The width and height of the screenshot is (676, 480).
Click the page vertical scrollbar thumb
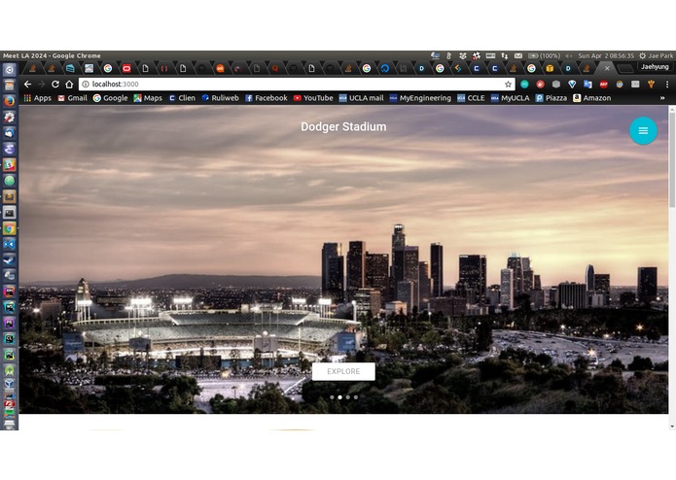[672, 160]
